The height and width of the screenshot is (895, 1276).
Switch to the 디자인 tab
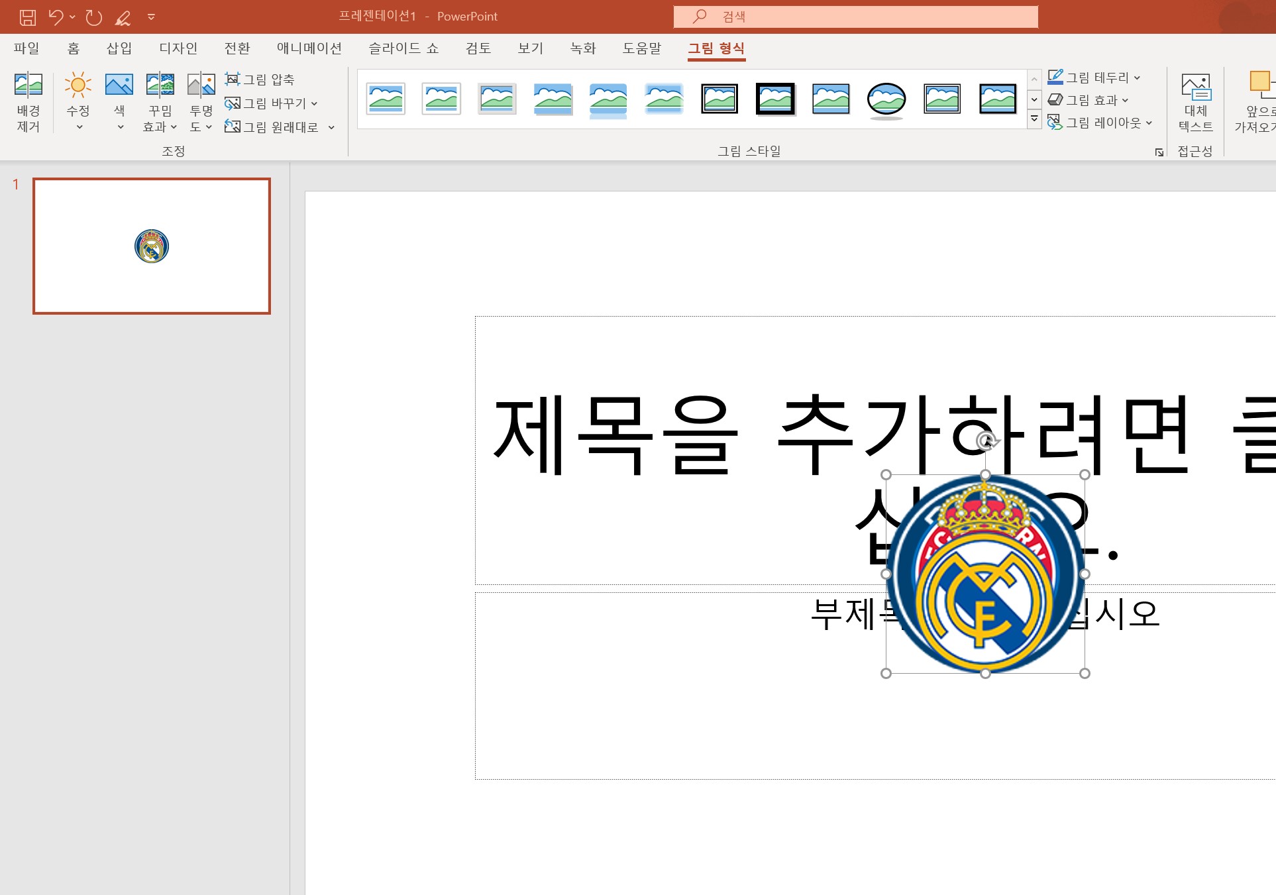click(x=178, y=48)
